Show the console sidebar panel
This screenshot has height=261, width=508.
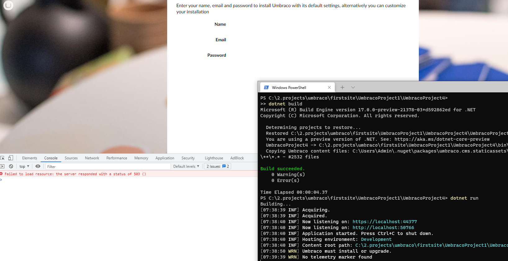(2, 166)
